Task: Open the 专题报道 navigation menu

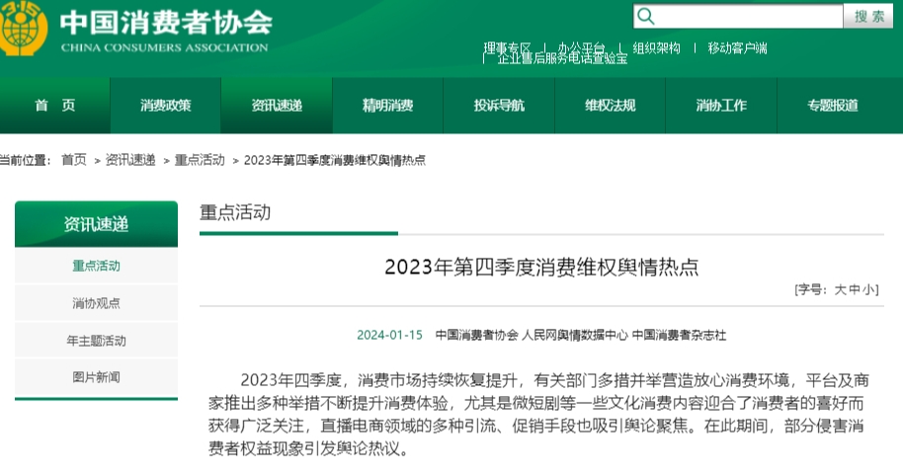Action: [833, 106]
